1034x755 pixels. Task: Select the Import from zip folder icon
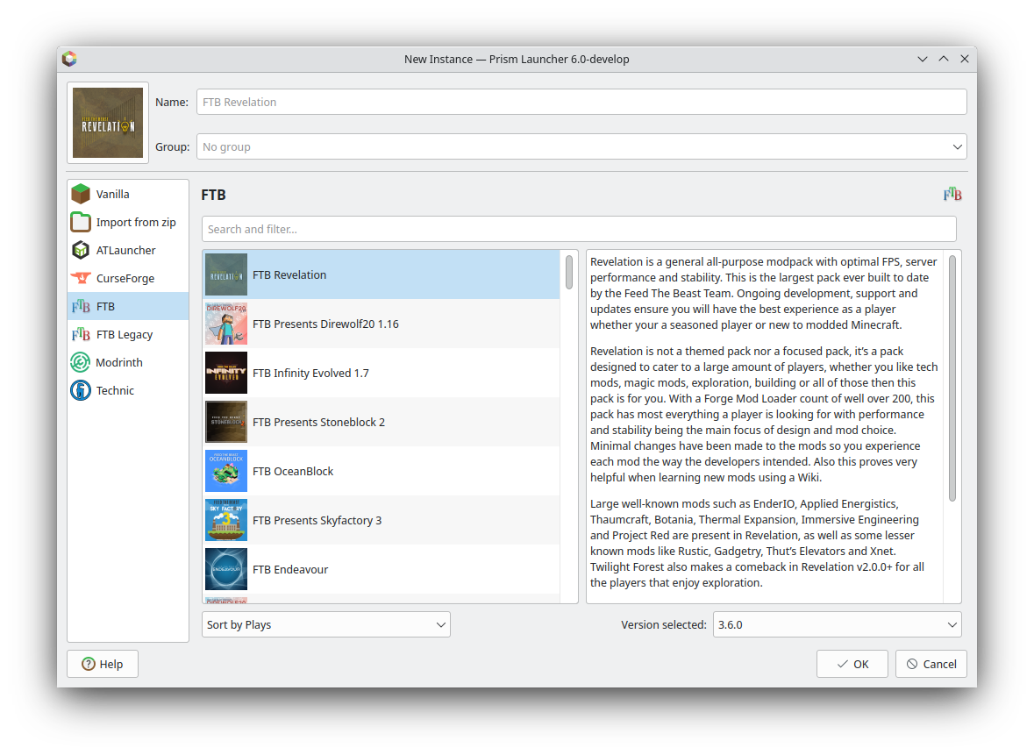(81, 222)
